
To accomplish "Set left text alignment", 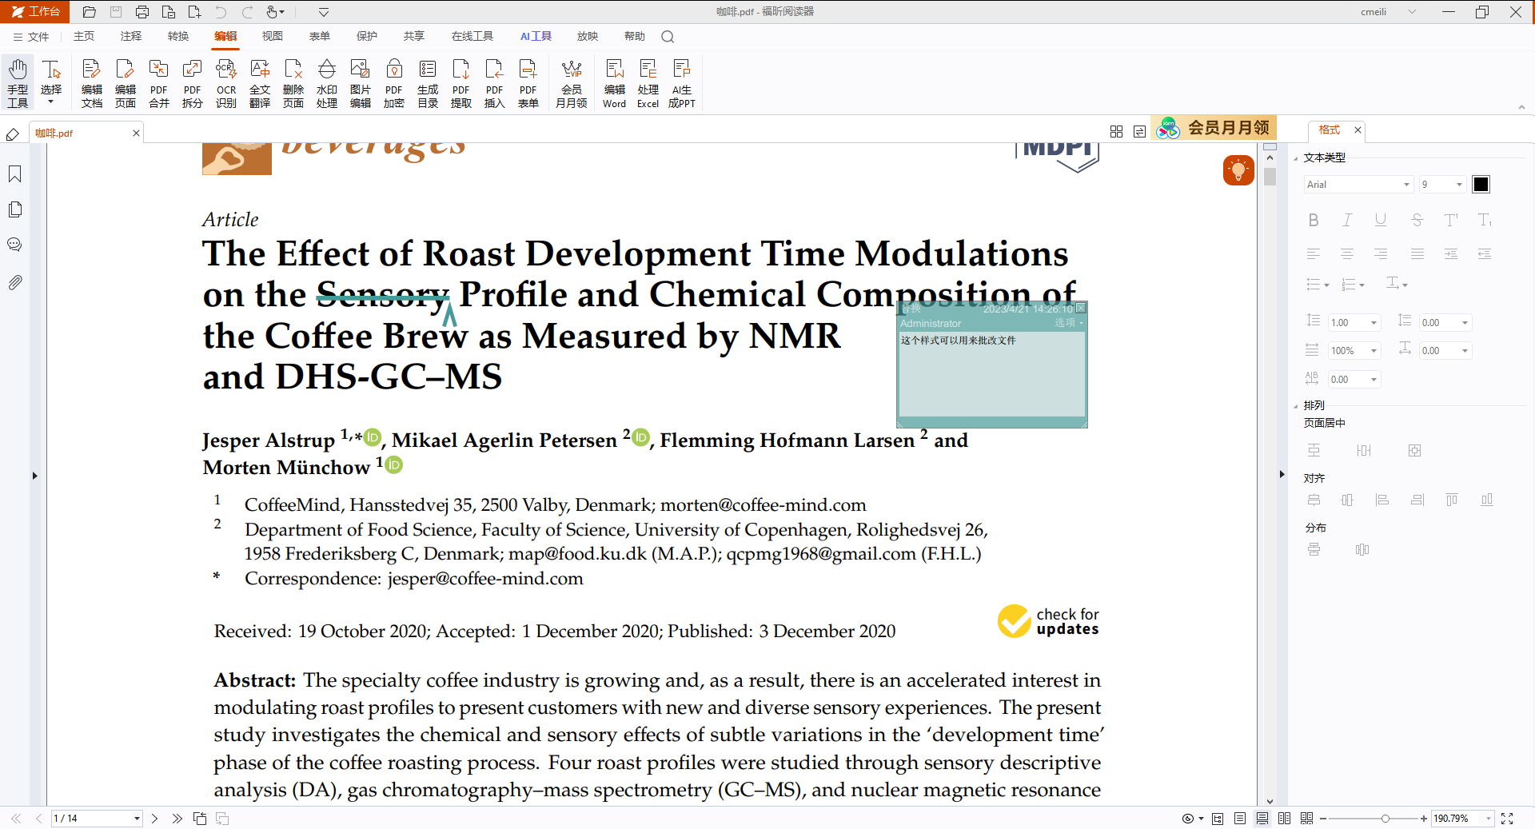I will coord(1314,254).
